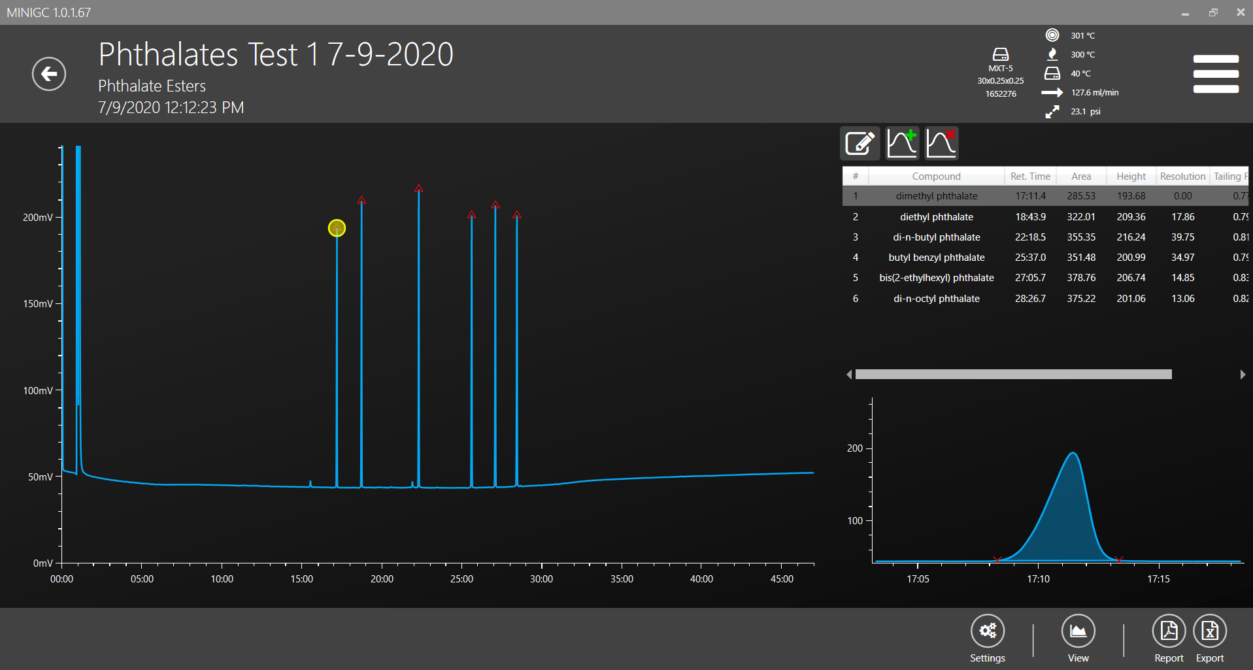Select bis(2-ethylhexyl) phthalate row
The height and width of the screenshot is (670, 1253).
(936, 278)
